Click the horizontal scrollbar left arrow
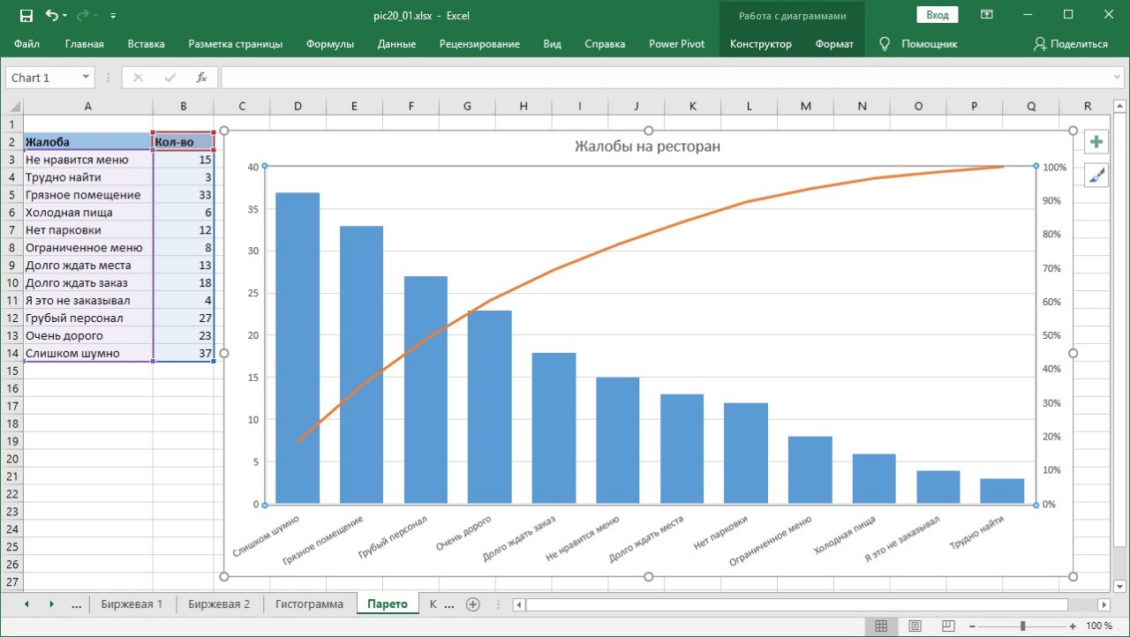The image size is (1130, 637). point(519,604)
